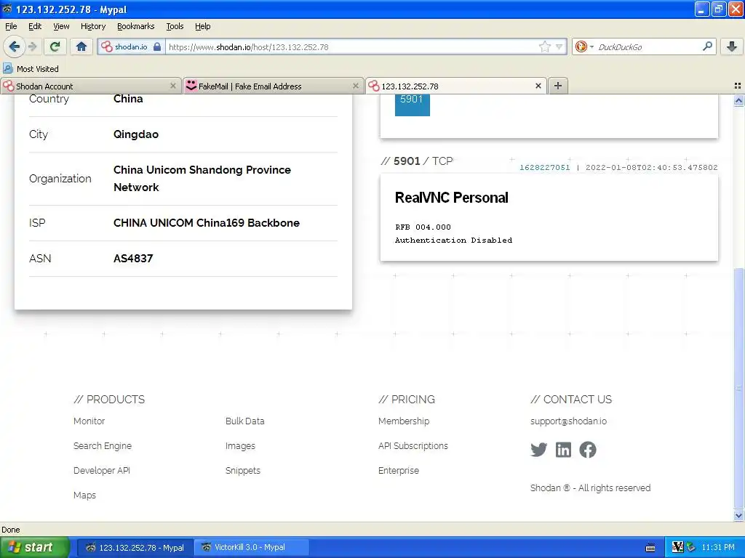Open the Developer API link
This screenshot has height=558, width=745.
(x=101, y=470)
